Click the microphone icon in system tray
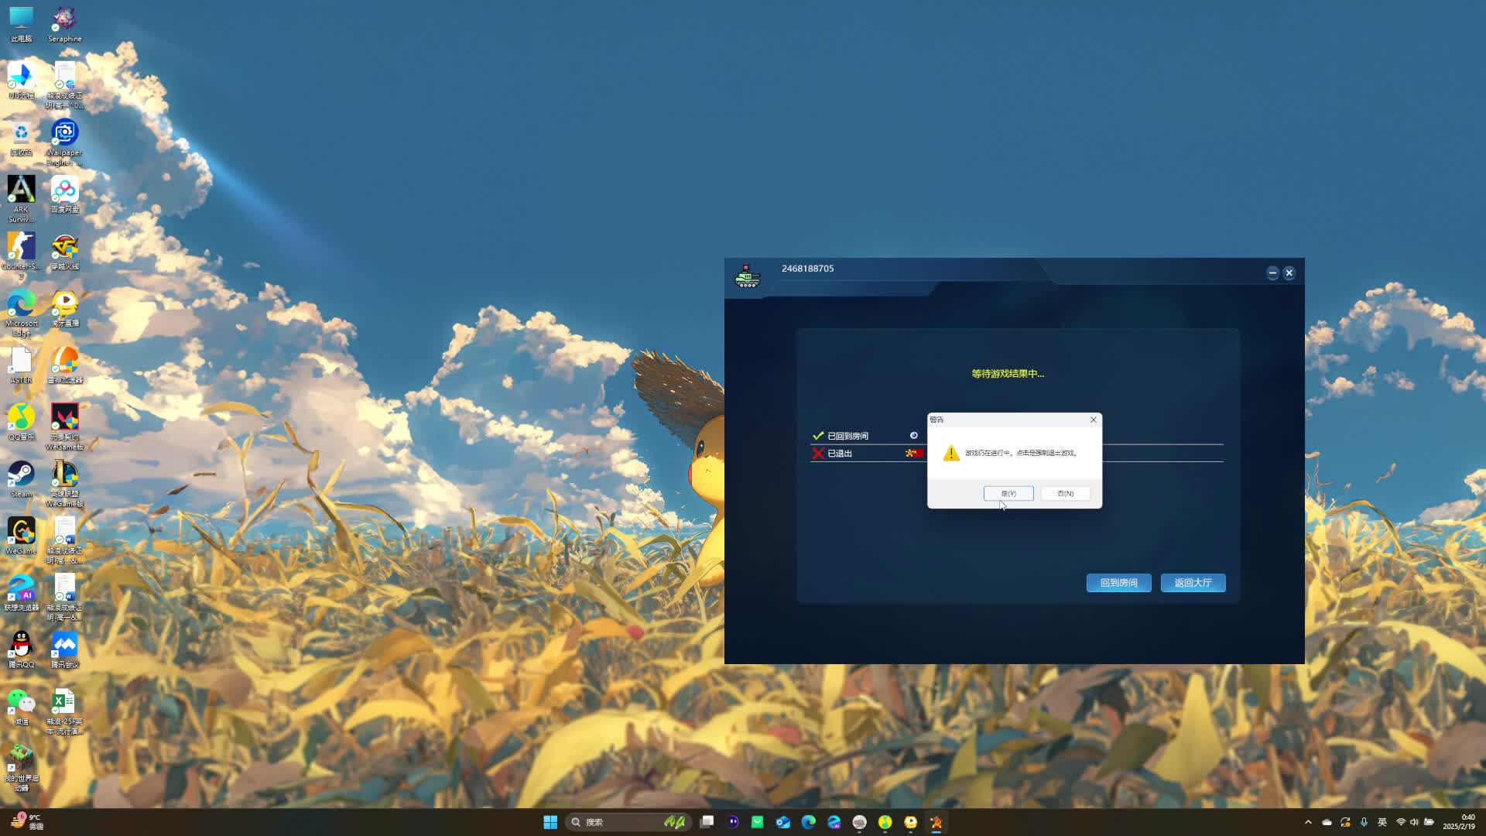This screenshot has height=836, width=1486. [x=1364, y=822]
